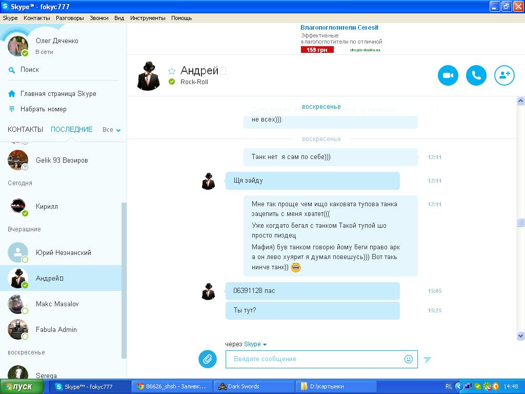Click the 14:48 system clock
The image size is (525, 394).
coord(511,387)
